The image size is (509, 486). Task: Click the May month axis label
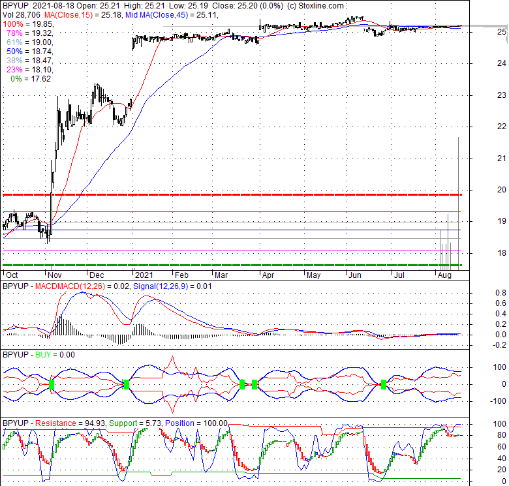click(x=314, y=275)
